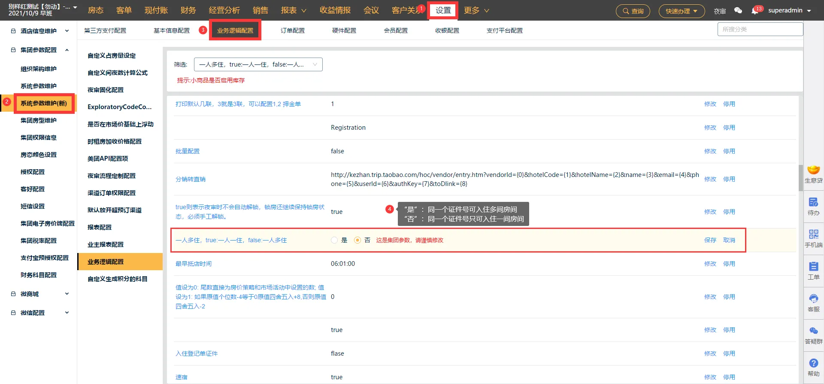
Task: Open the 手机端 QR code icon
Action: click(813, 238)
